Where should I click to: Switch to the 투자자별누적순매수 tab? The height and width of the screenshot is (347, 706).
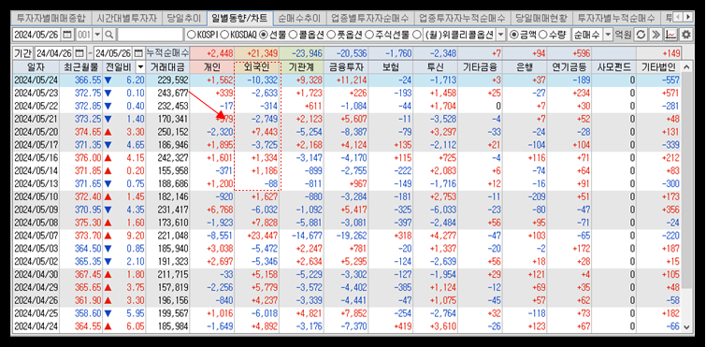tap(615, 19)
